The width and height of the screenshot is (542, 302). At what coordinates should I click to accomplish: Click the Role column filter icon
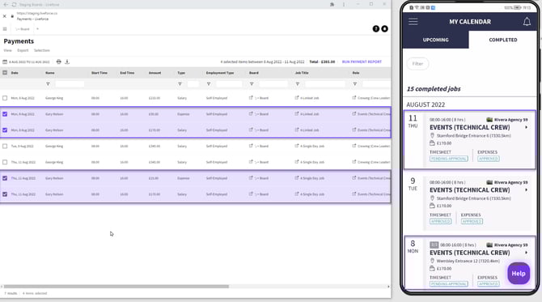click(354, 84)
